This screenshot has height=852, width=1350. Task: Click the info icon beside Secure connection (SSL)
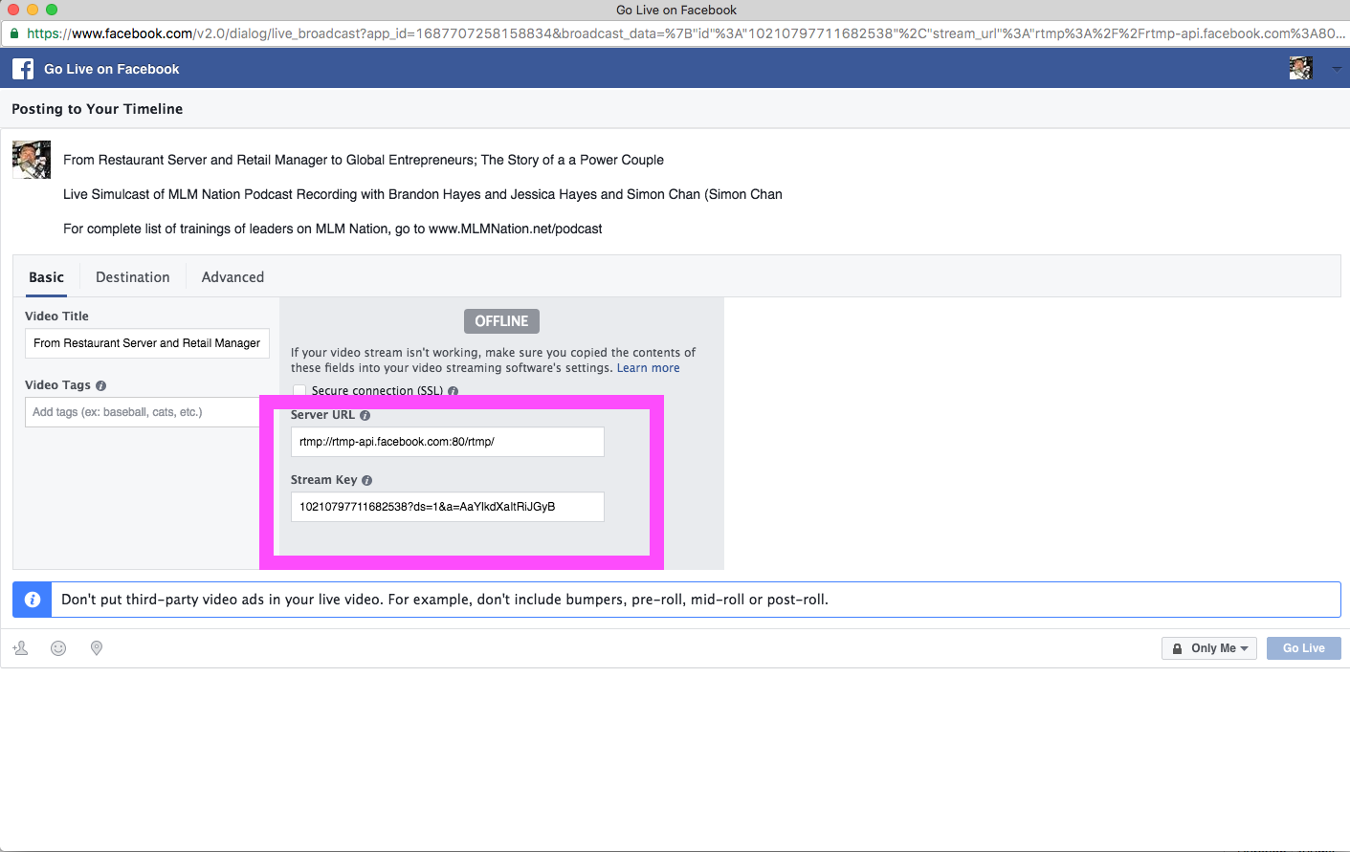[x=452, y=391]
